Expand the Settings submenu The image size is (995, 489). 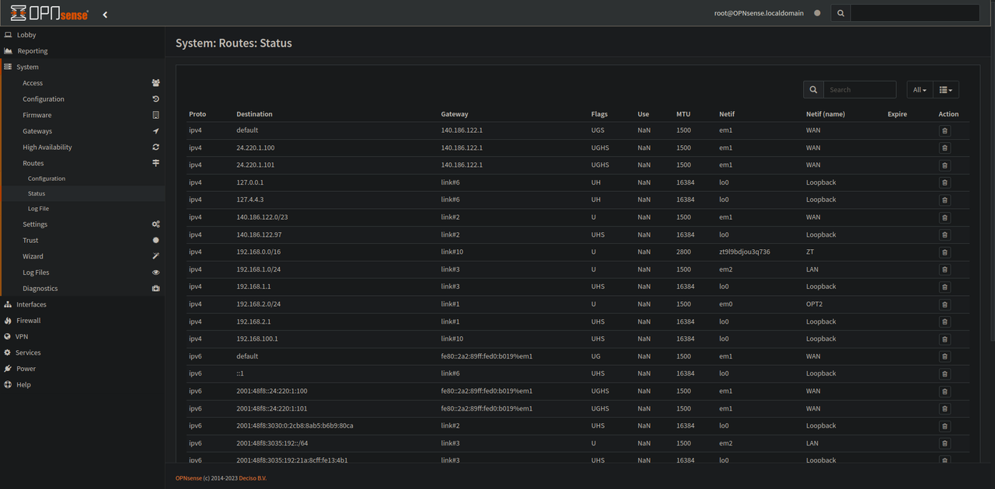pos(82,224)
